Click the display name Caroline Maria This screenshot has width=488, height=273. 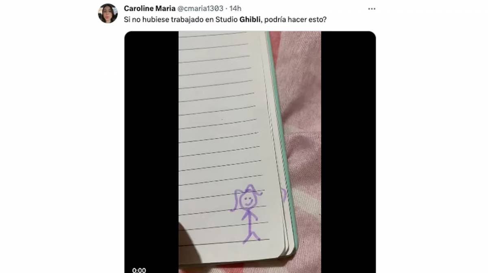coord(149,8)
